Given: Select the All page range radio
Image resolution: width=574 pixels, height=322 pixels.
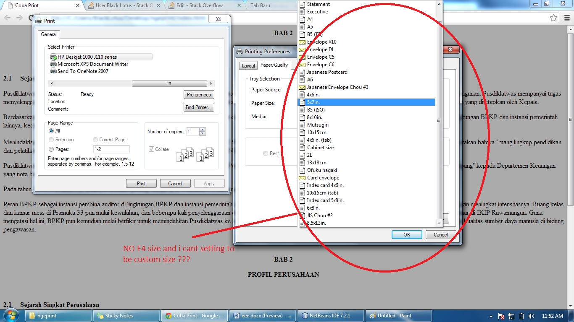Looking at the screenshot, I should (51, 131).
